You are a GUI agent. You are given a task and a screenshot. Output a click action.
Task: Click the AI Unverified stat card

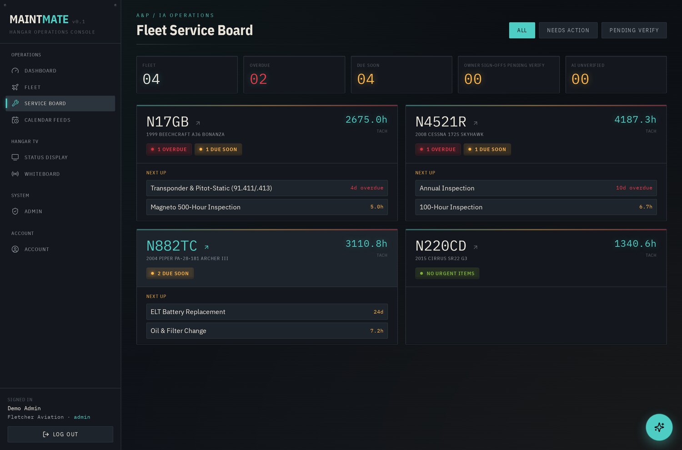(x=616, y=75)
